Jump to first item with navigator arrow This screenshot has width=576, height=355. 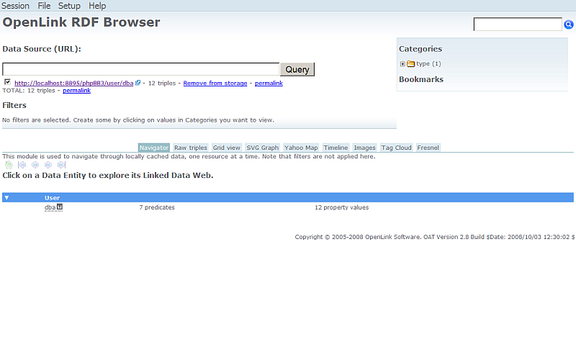click(22, 165)
